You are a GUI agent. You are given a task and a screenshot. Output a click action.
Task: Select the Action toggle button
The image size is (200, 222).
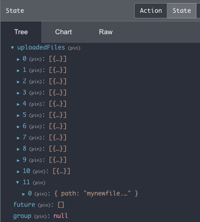pos(151,11)
